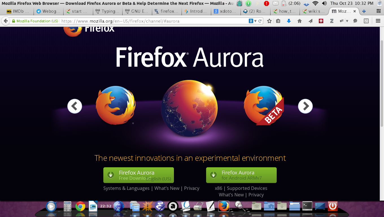This screenshot has height=217, width=384.
Task: Switch to the Webog... tab
Action: pyautogui.click(x=48, y=11)
